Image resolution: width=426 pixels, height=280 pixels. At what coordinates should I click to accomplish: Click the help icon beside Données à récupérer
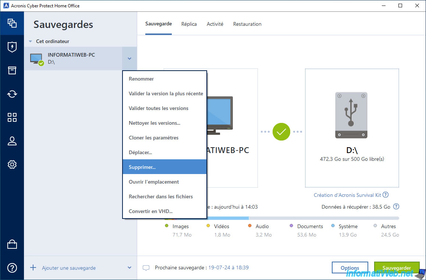(x=397, y=207)
